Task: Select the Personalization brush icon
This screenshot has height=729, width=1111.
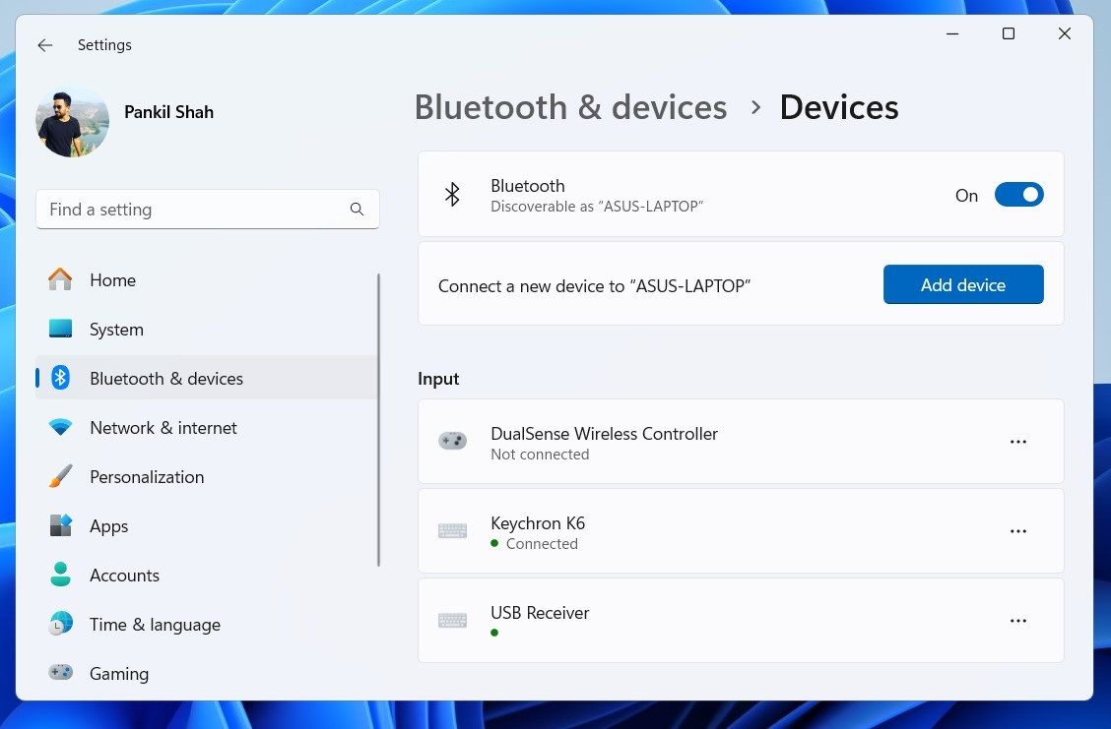Action: [59, 476]
